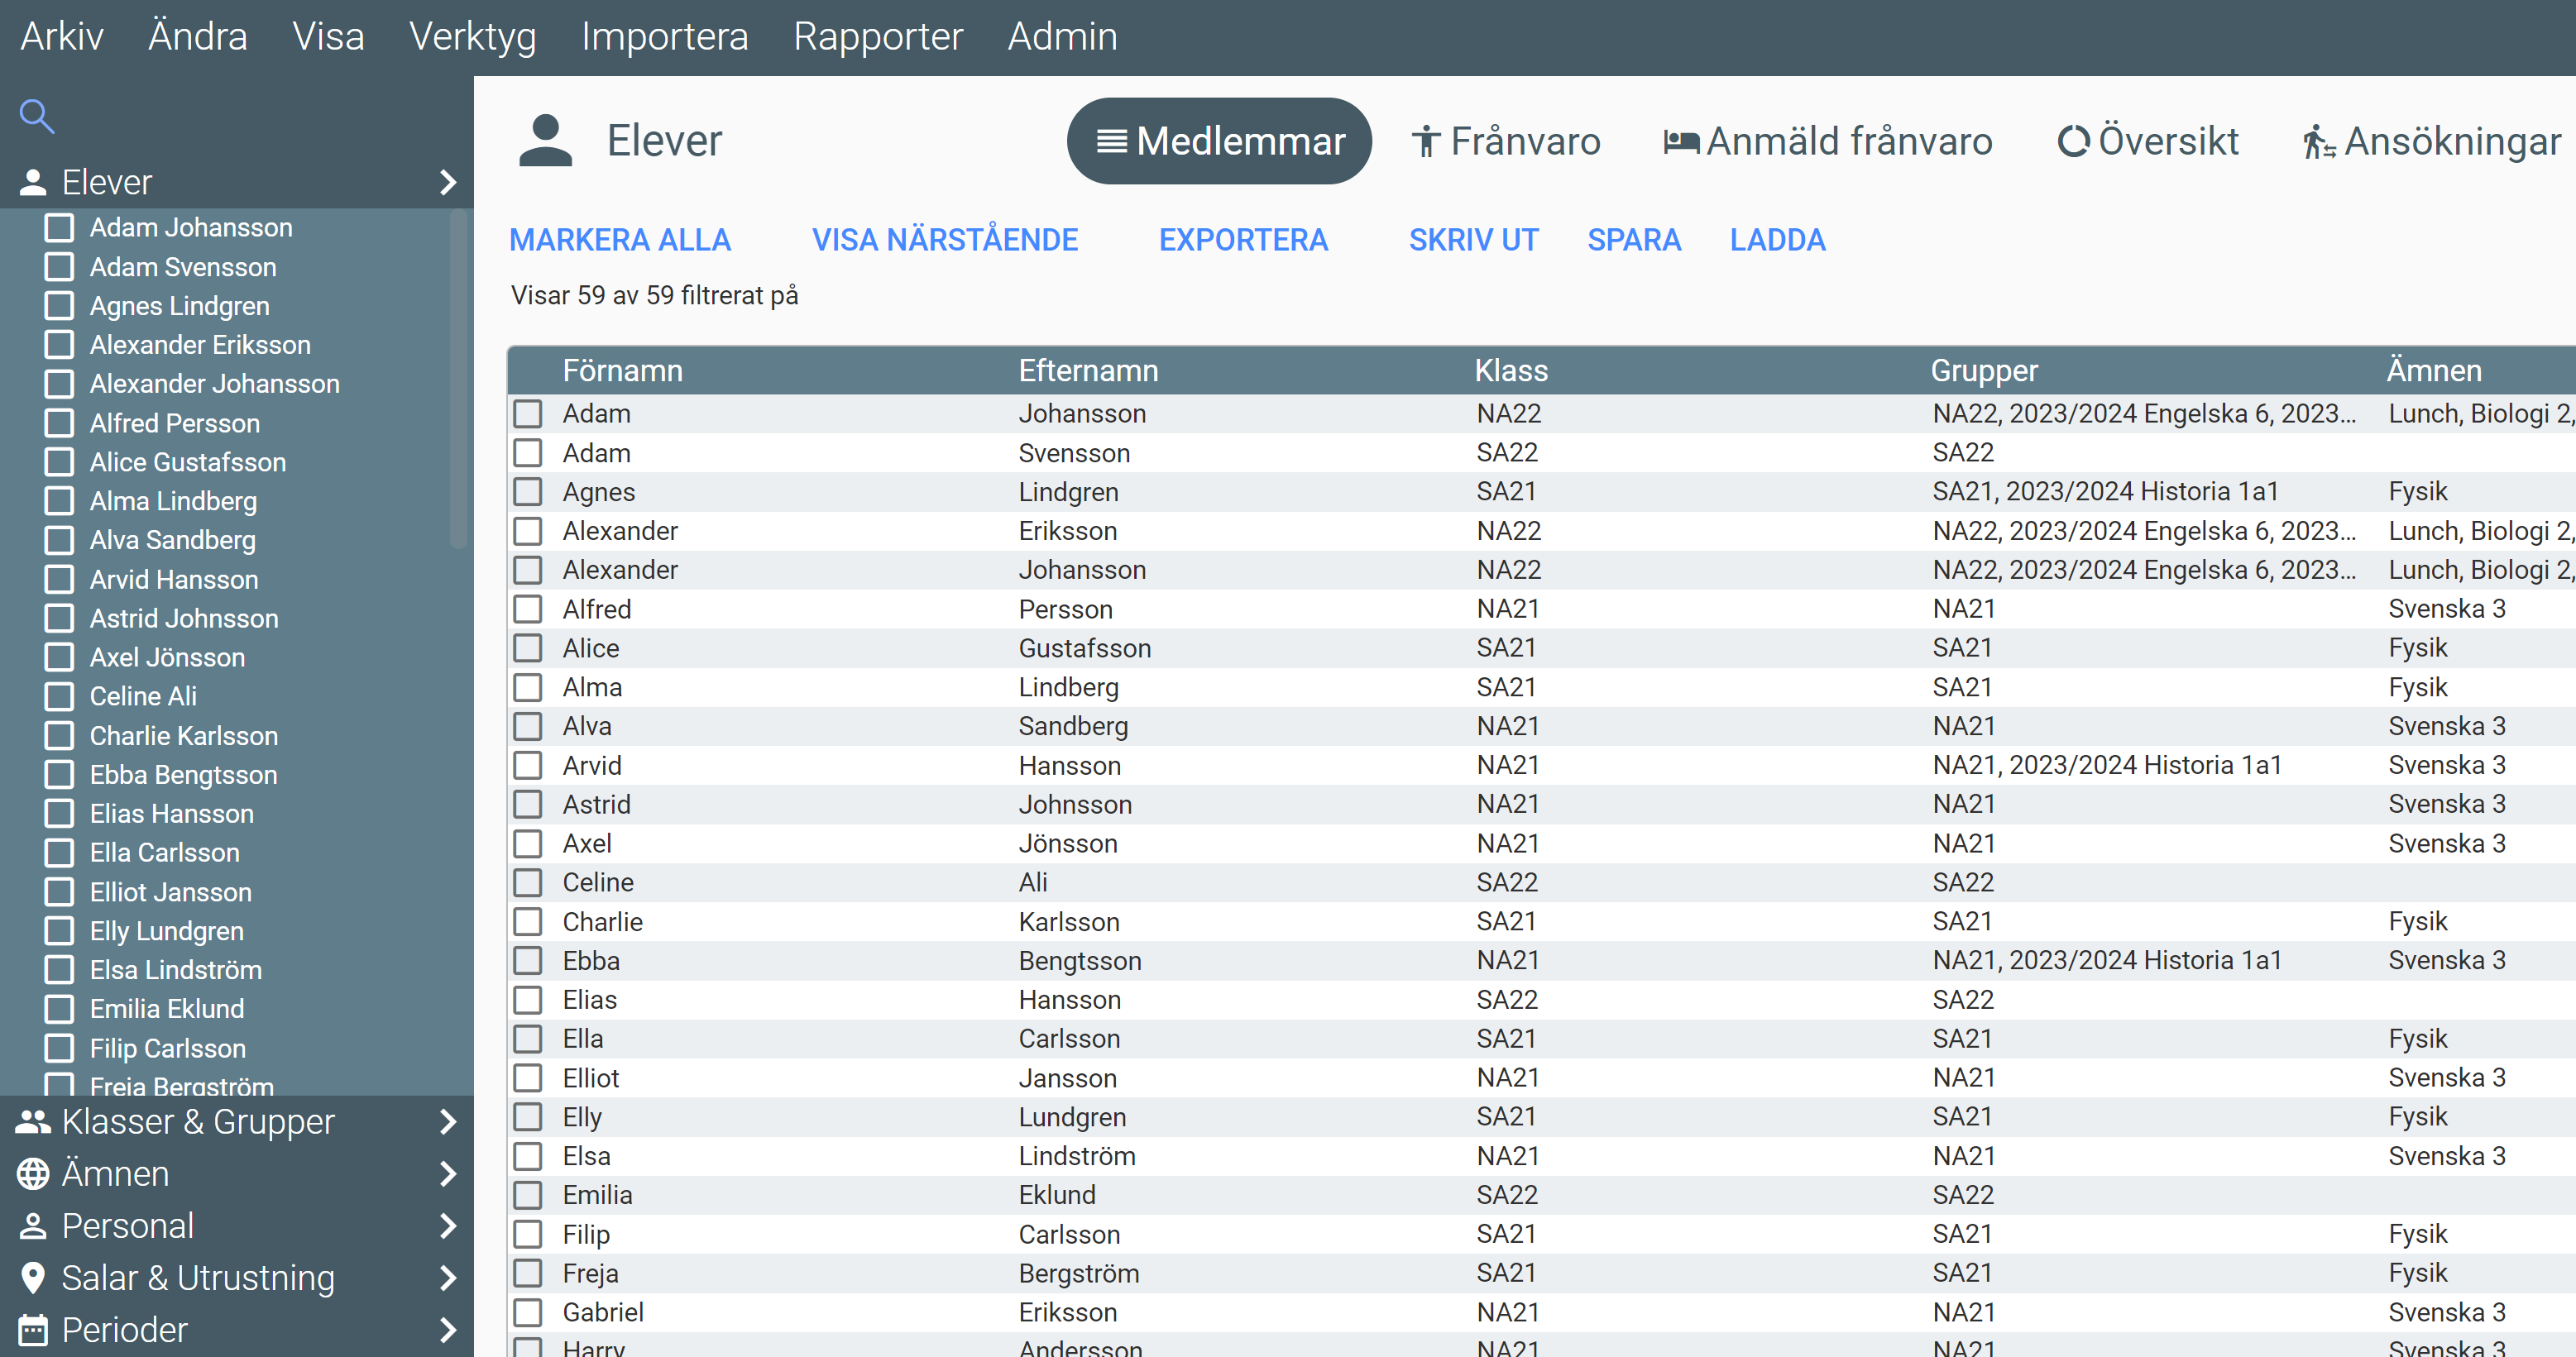The height and width of the screenshot is (1357, 2576).
Task: Check Agnes Lindgren in the sidebar list
Action: pyautogui.click(x=60, y=306)
